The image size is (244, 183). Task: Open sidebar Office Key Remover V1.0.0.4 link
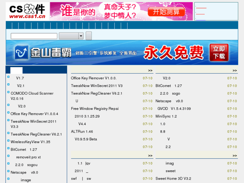[34, 114]
